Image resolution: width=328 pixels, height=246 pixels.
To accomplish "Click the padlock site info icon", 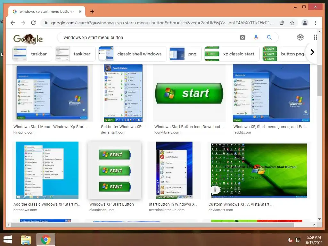I will point(46,23).
